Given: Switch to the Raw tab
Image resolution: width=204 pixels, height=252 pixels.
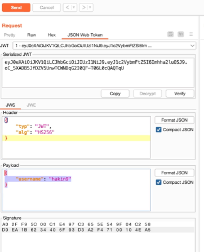Looking at the screenshot, I should 32,35.
